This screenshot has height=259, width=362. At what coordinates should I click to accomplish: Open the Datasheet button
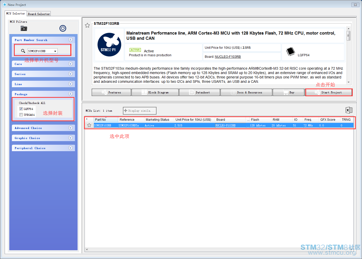coord(200,92)
